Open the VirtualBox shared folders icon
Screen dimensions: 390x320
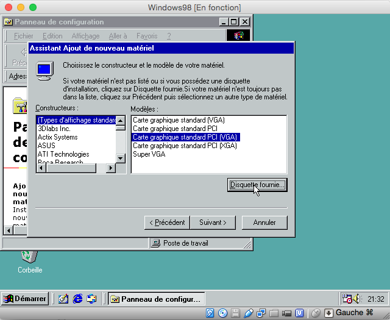(274, 313)
